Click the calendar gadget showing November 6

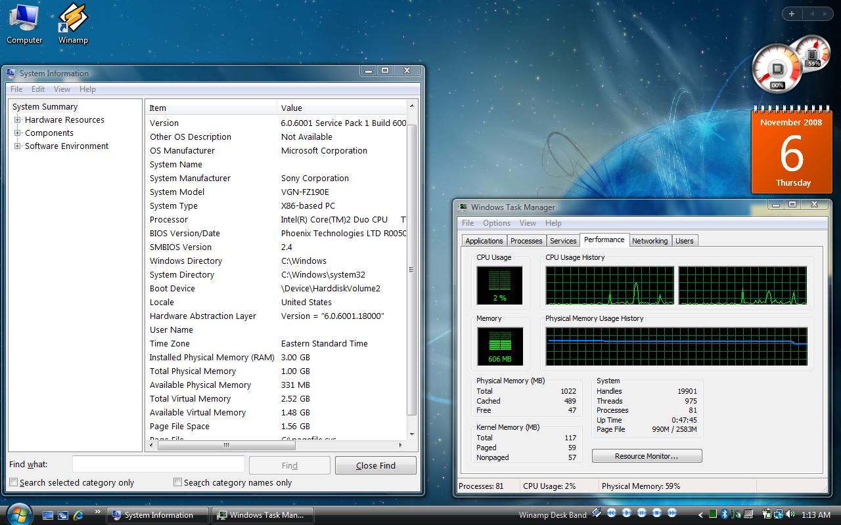click(792, 151)
